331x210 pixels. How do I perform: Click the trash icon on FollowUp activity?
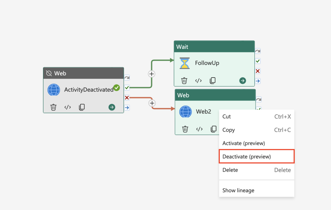(184, 80)
